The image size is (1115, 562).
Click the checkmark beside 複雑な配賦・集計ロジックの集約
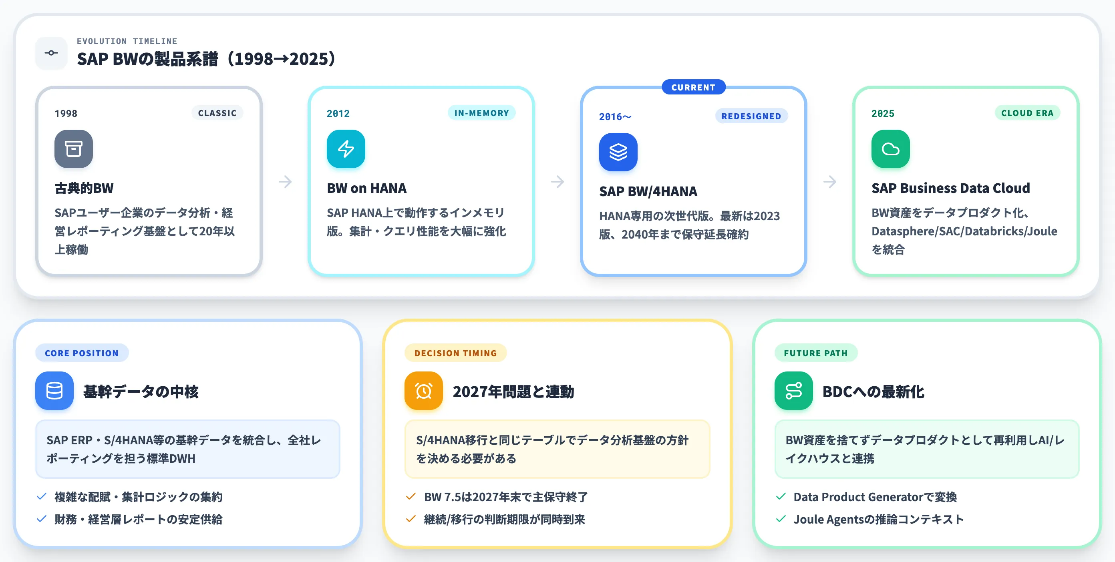click(42, 496)
